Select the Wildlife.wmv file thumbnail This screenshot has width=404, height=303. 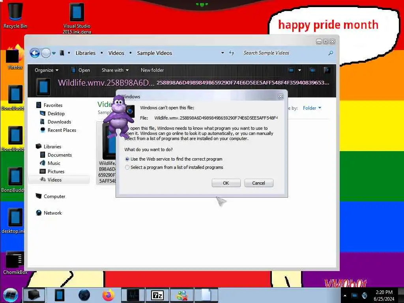[x=107, y=153]
